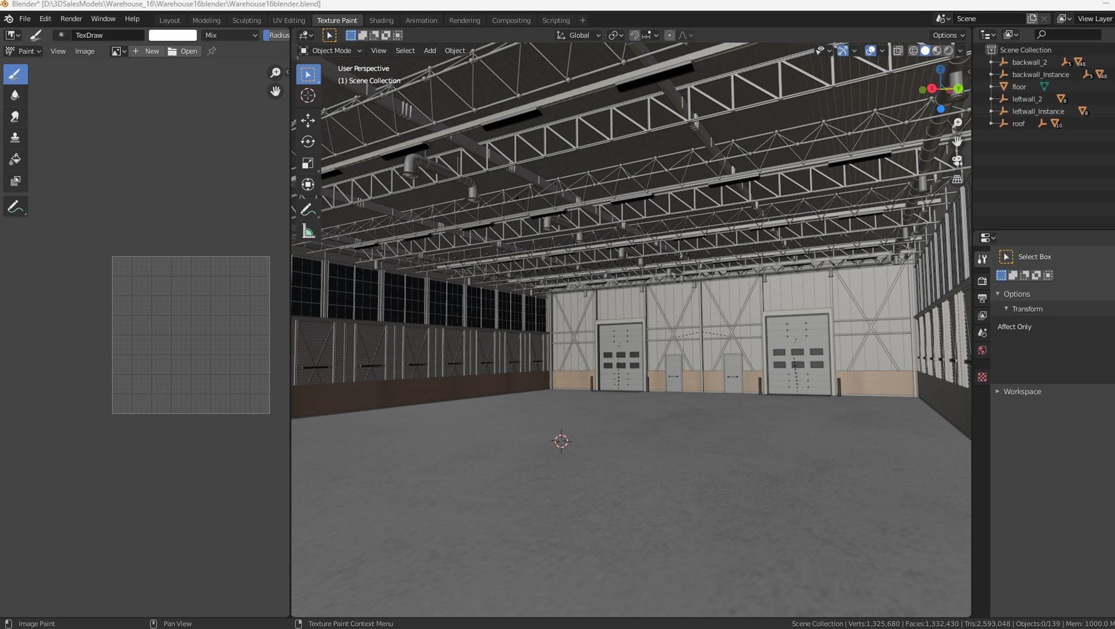The height and width of the screenshot is (629, 1115).
Task: Click the TexDraw brush name field
Action: [108, 36]
